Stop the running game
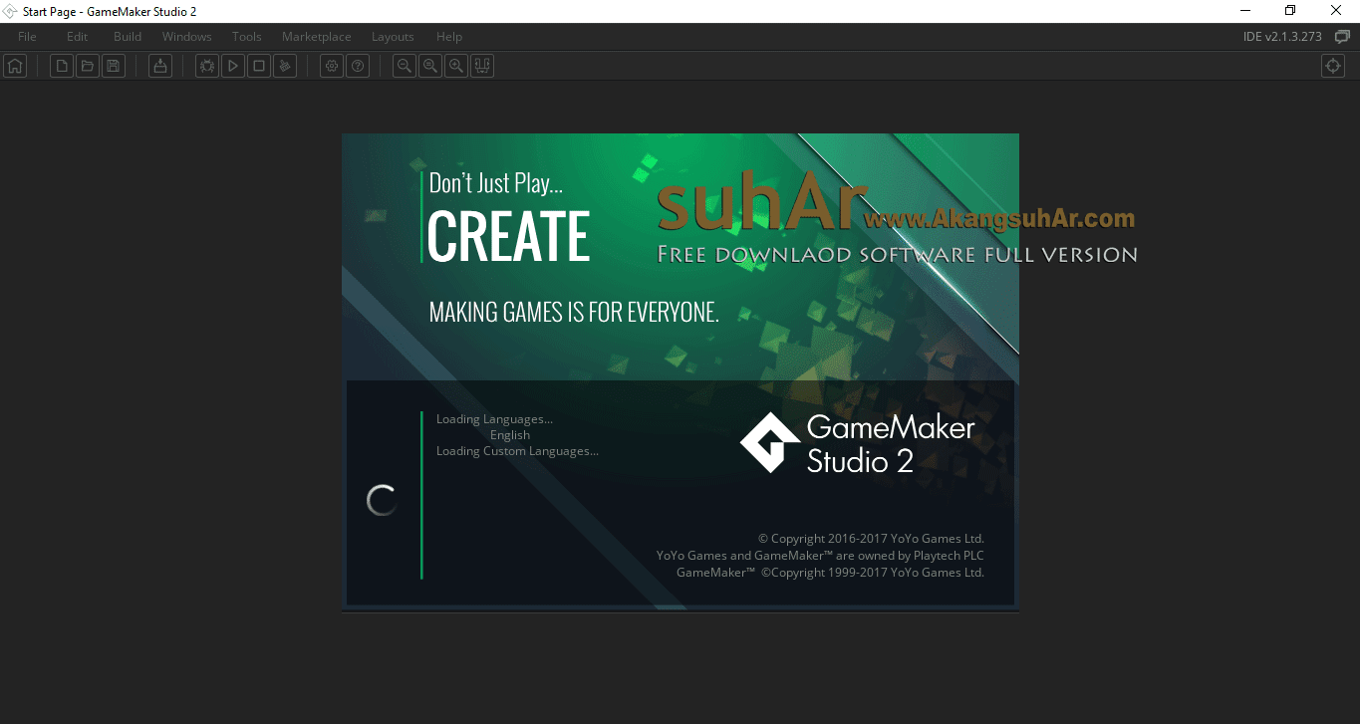 coord(259,66)
